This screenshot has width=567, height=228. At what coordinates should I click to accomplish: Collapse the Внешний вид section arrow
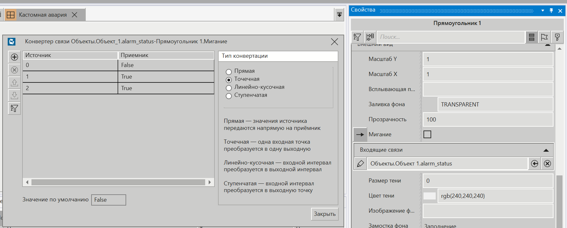click(548, 45)
